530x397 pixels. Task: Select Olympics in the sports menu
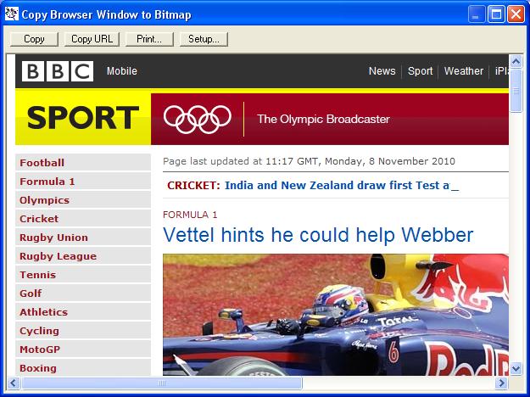pos(83,200)
